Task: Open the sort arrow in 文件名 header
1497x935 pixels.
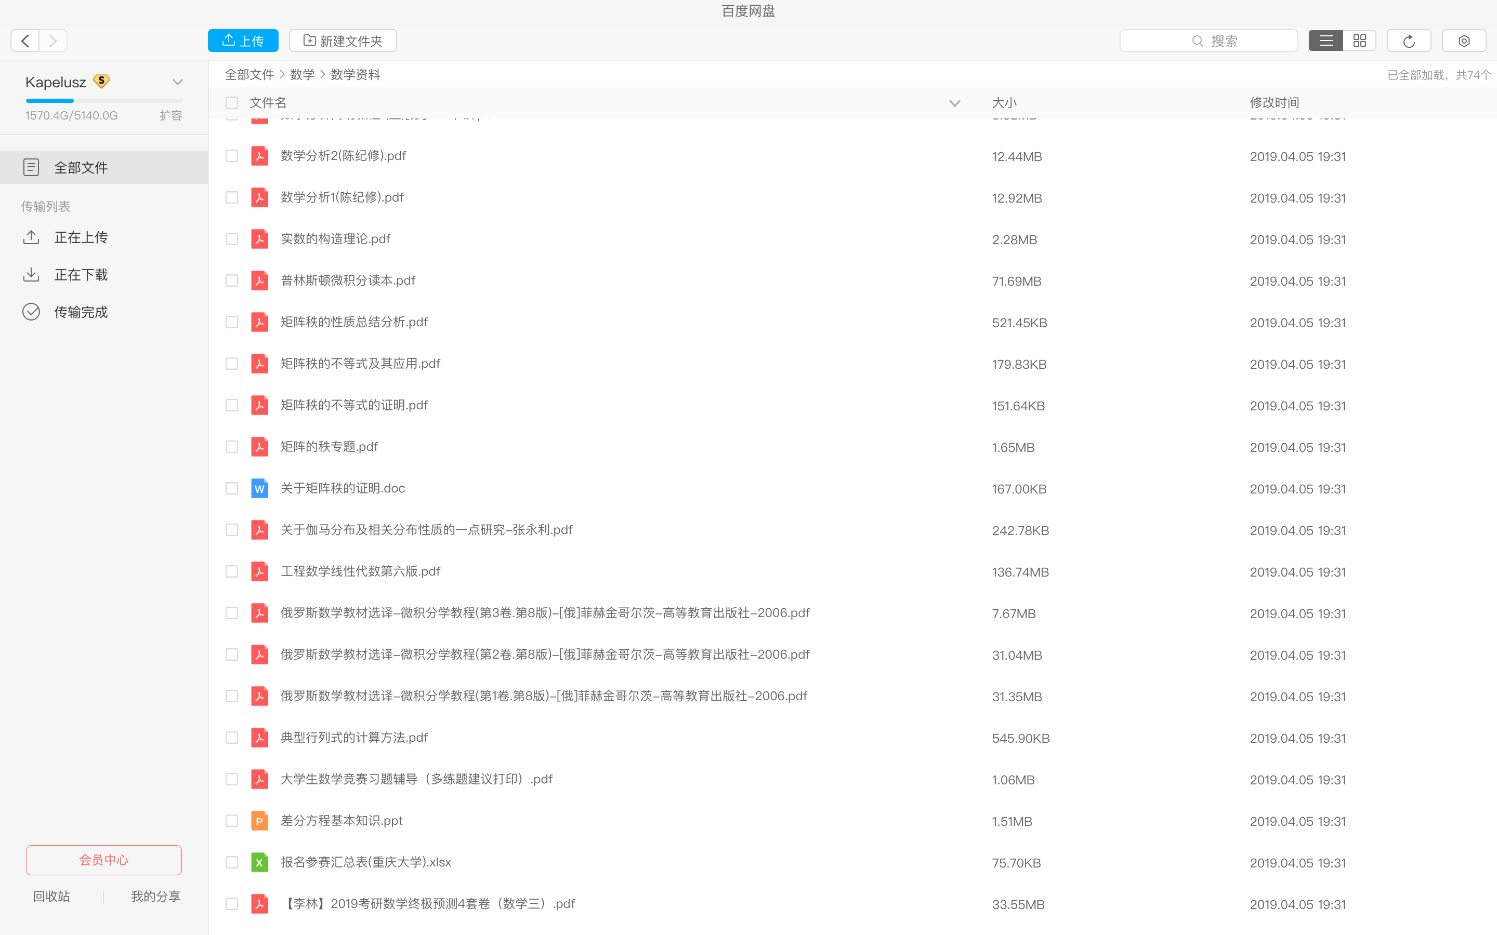Action: click(x=954, y=103)
